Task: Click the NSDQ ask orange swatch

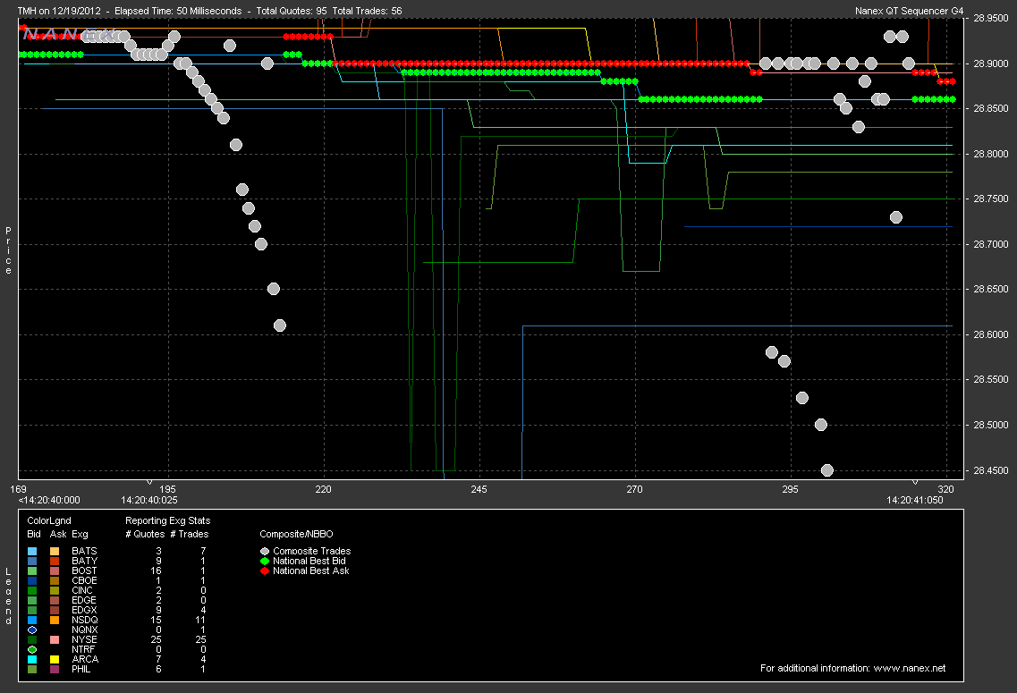Action: pos(55,620)
